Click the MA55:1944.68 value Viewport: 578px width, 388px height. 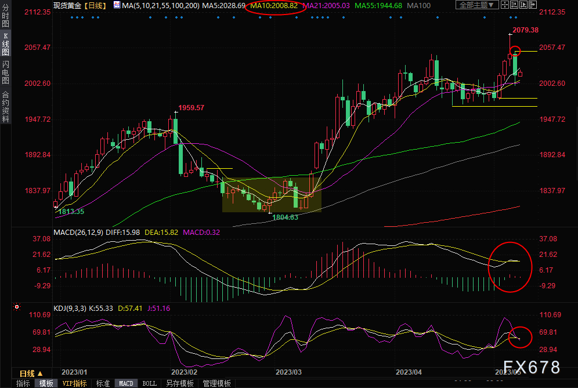click(378, 6)
